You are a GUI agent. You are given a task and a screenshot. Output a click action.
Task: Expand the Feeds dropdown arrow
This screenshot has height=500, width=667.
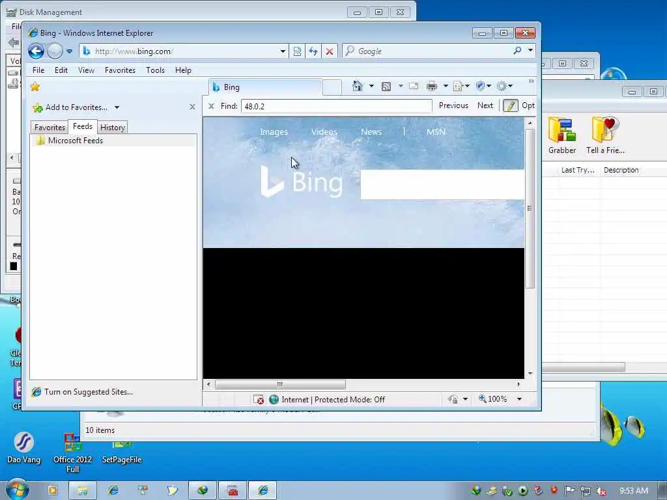401,87
